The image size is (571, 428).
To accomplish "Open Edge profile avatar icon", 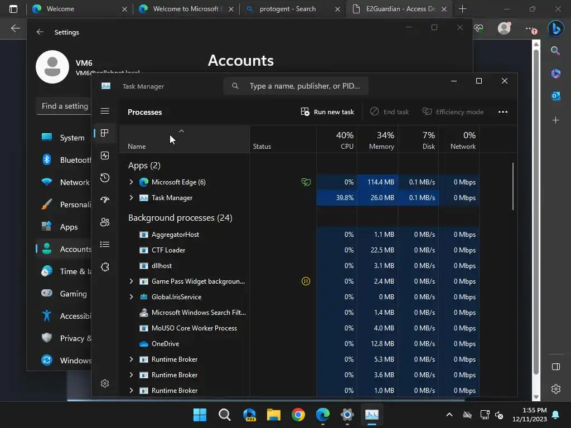I will 504,28.
